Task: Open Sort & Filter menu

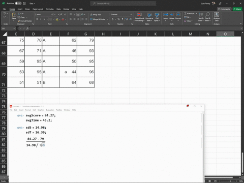Action: click(201, 17)
